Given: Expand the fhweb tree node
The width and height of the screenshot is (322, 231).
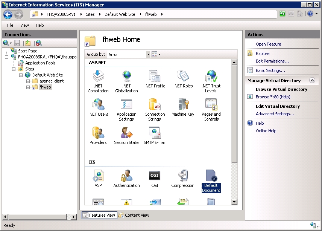Looking at the screenshot, I should pos(28,87).
